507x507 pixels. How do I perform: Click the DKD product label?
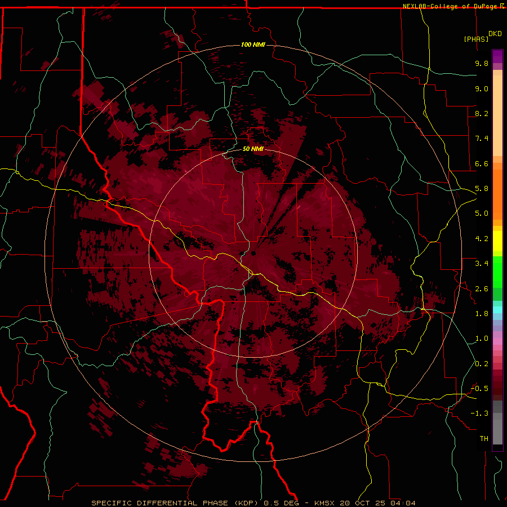coord(495,34)
